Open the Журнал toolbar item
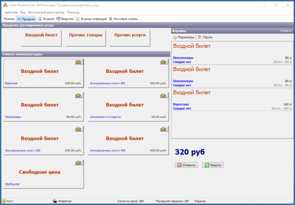The height and width of the screenshot is (205, 295). [x=46, y=18]
